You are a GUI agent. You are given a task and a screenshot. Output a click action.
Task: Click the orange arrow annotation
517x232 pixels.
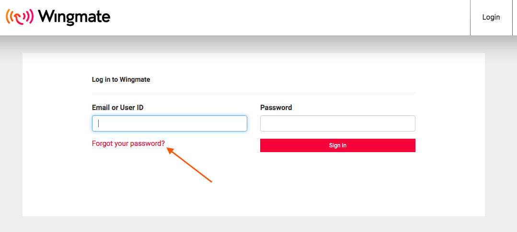[x=189, y=165]
